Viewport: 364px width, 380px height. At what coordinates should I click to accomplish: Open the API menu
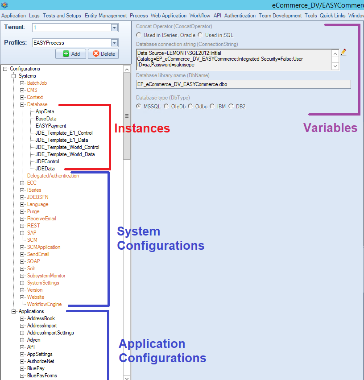tap(217, 16)
